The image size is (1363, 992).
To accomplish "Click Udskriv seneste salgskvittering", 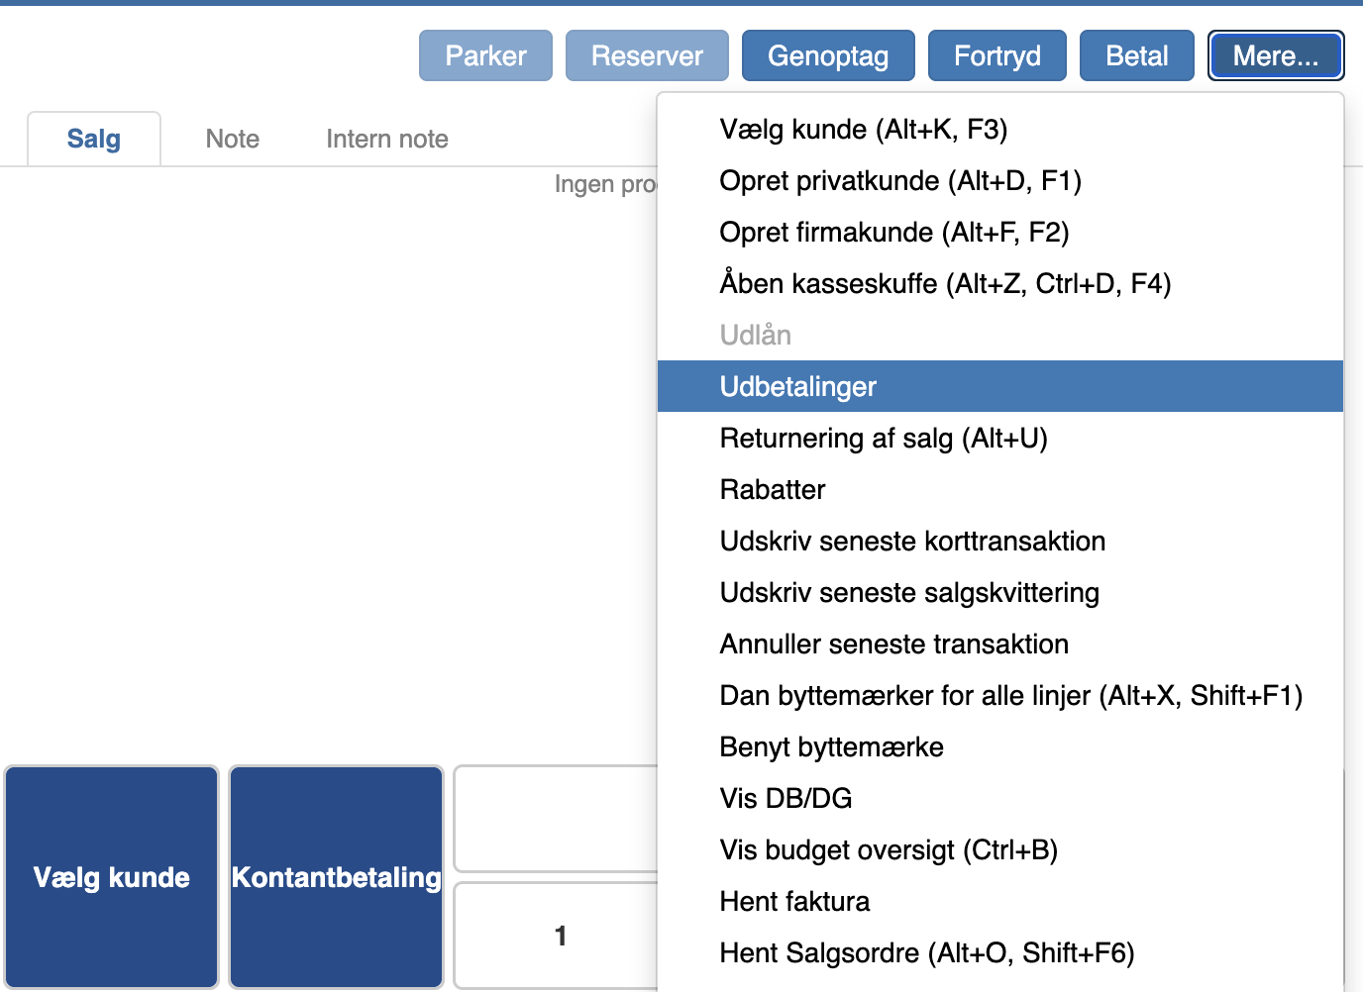I will (x=908, y=593).
